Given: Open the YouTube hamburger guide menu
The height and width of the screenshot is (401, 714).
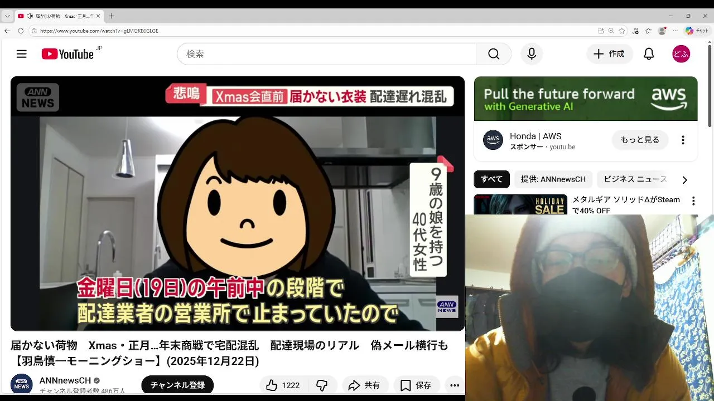Looking at the screenshot, I should click(21, 54).
